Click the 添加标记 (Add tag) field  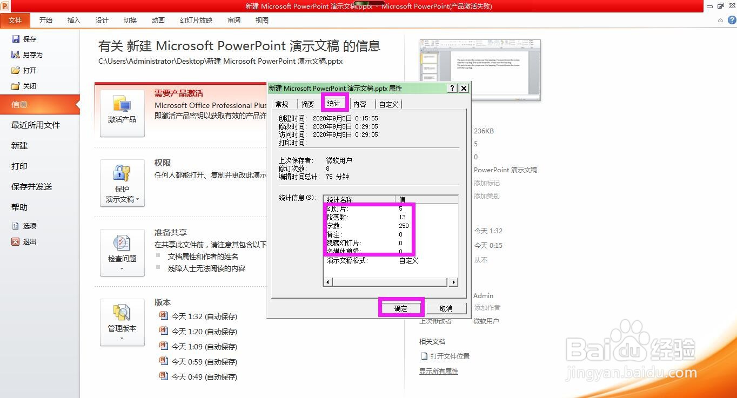tap(487, 183)
